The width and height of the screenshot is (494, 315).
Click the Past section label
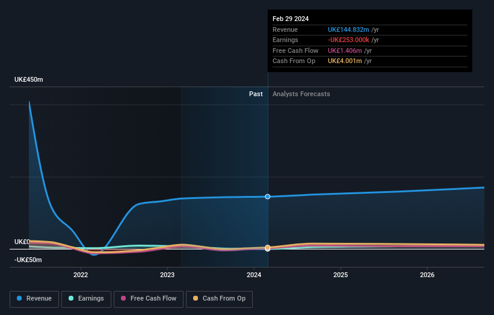click(x=256, y=94)
